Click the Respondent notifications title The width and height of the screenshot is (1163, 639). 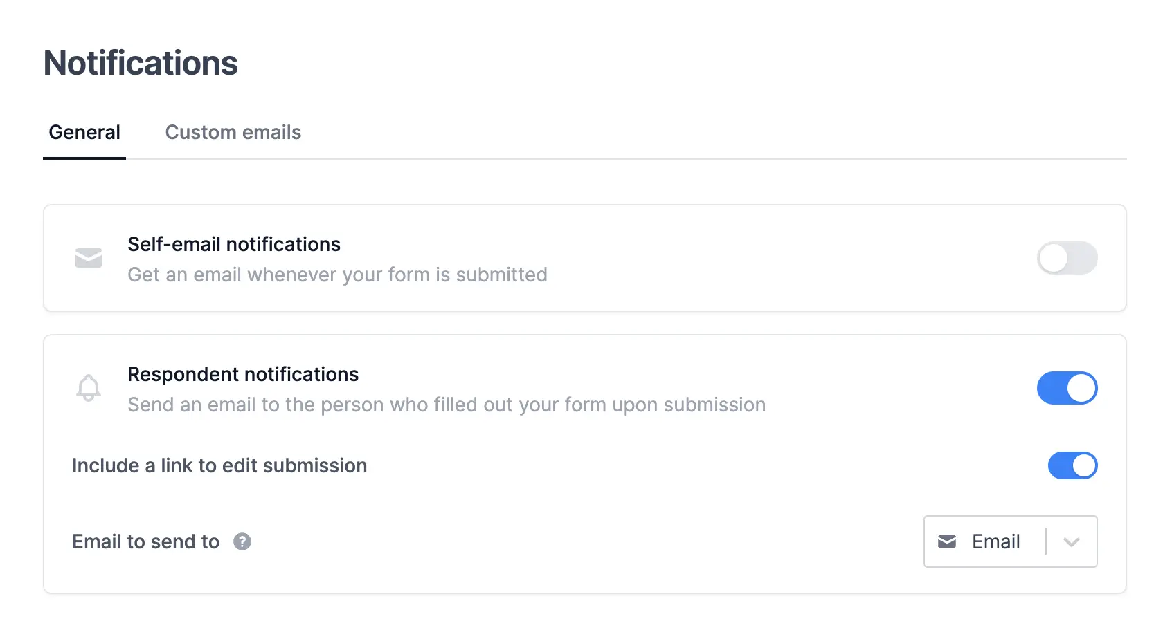(x=243, y=374)
